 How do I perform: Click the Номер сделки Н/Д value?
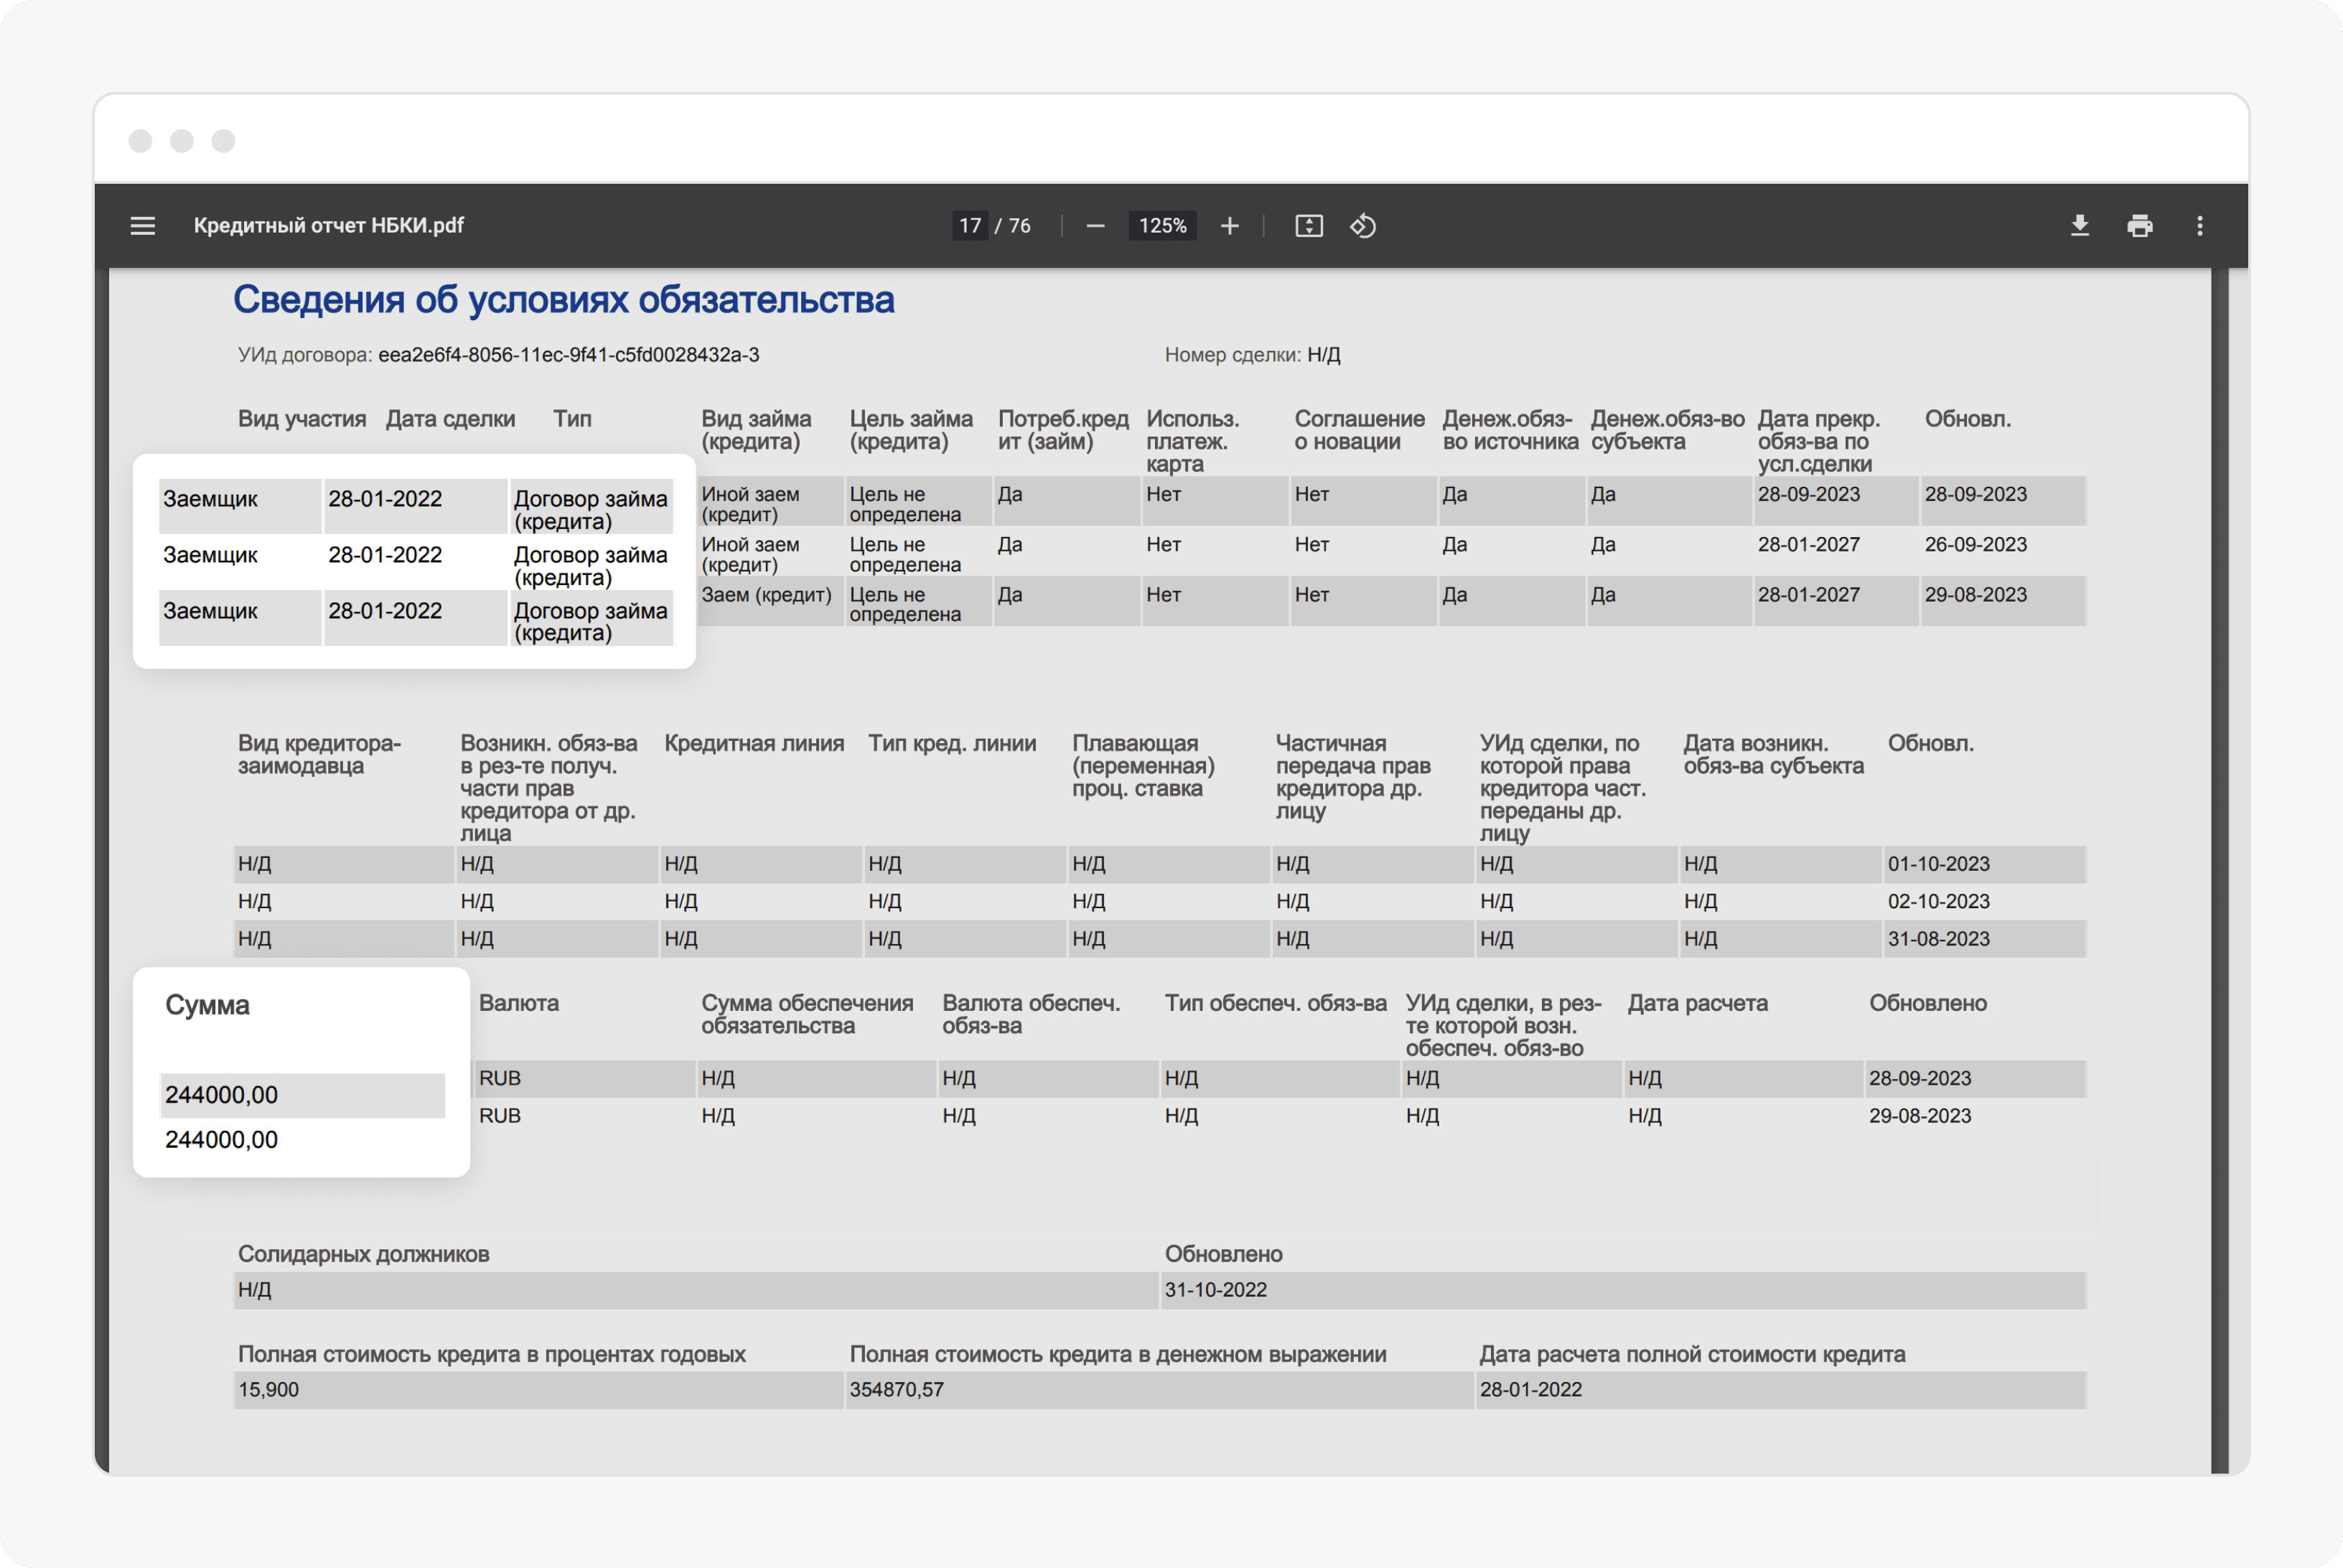(1324, 355)
